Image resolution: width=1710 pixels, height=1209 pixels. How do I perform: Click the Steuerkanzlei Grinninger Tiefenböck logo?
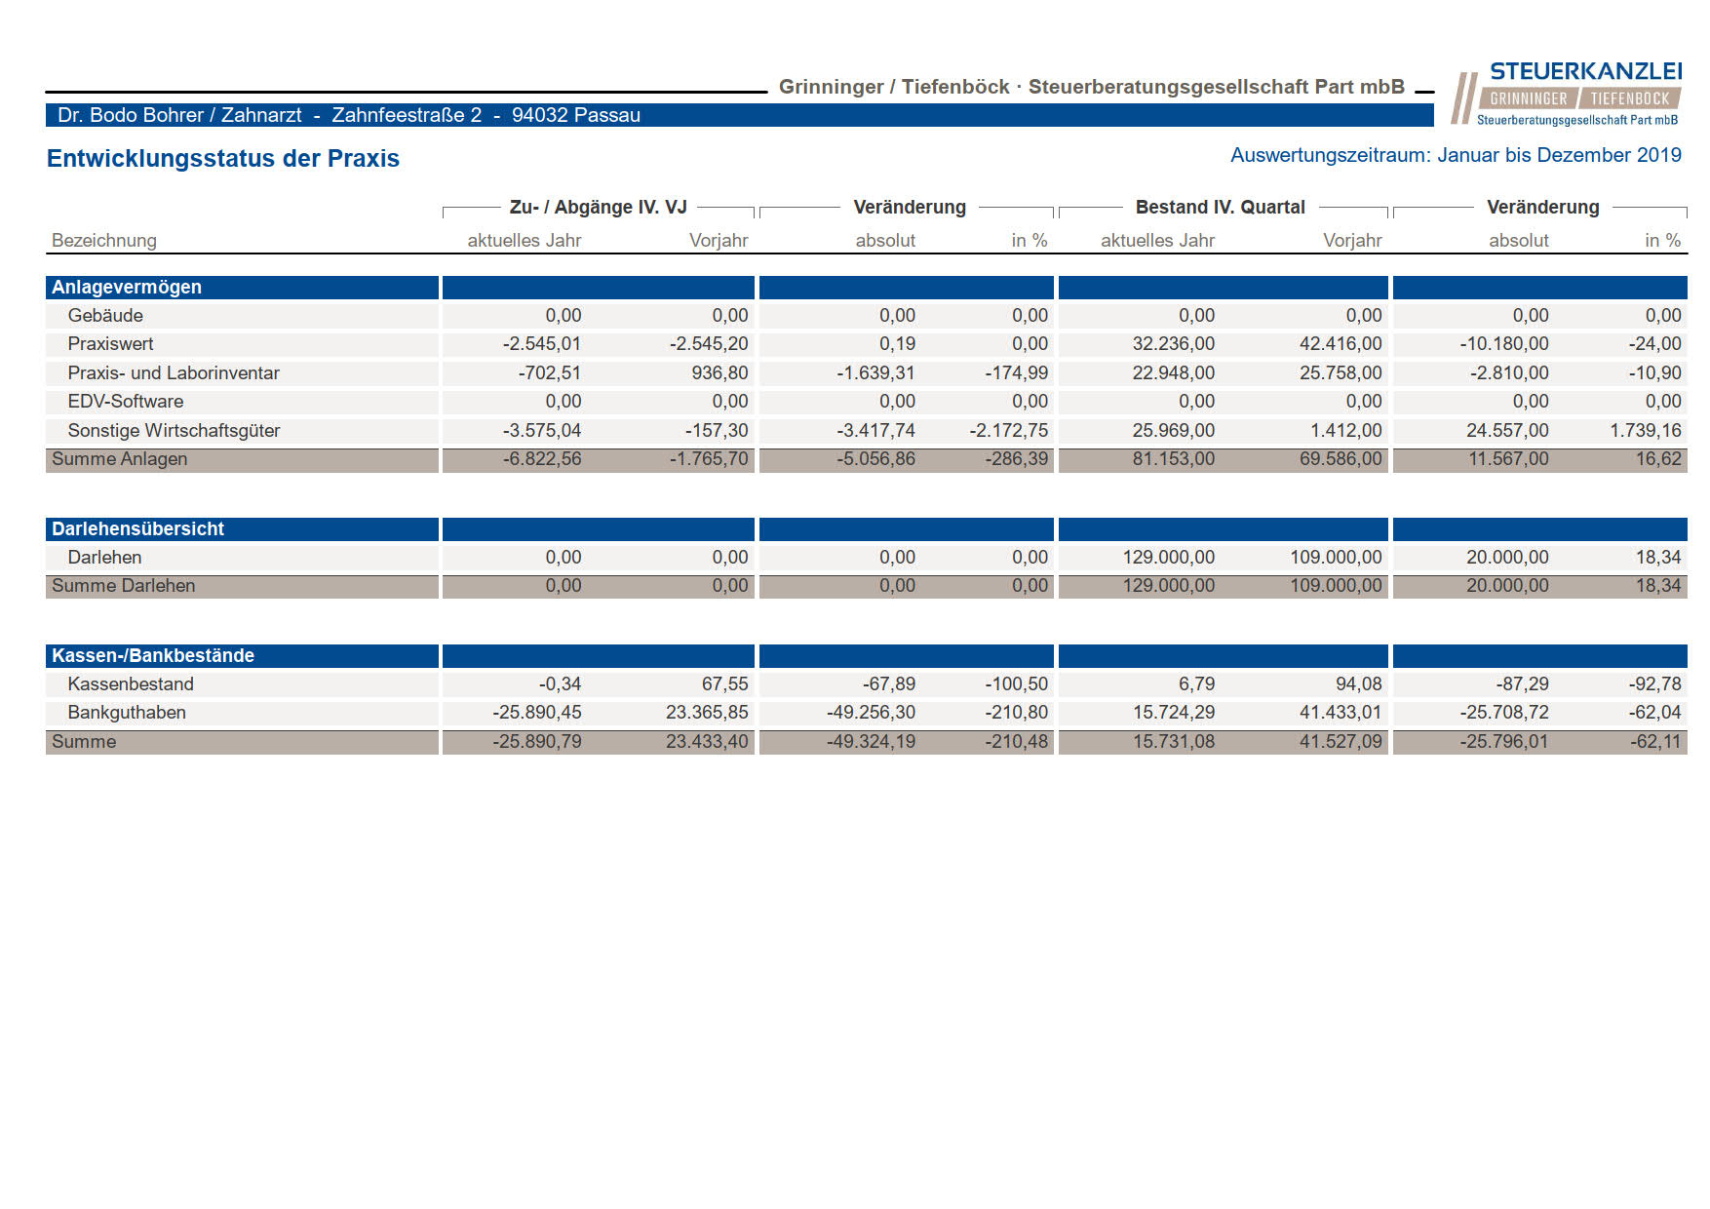(1567, 95)
